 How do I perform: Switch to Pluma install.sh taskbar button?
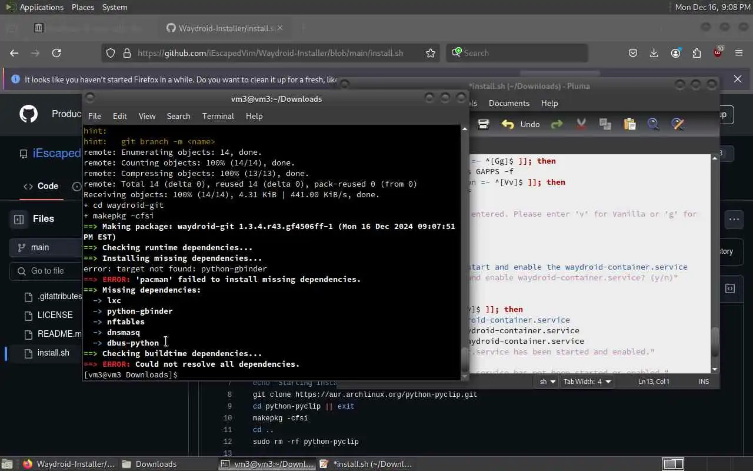click(366, 464)
